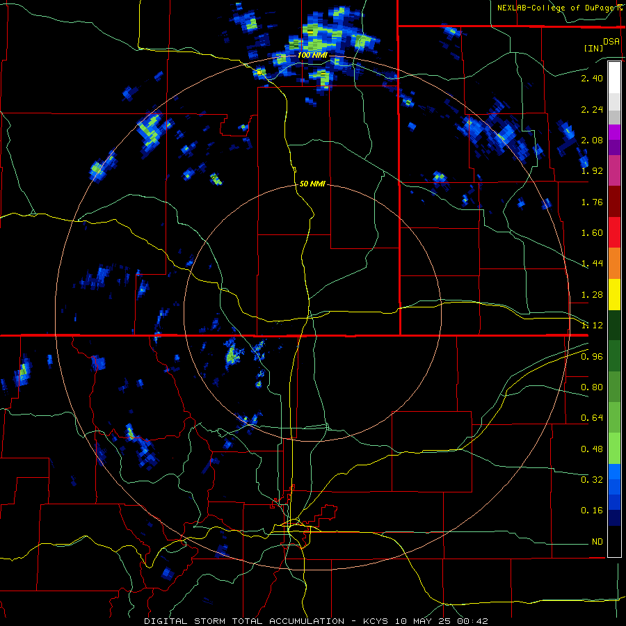Click the 1.60 legend value
Screen dimensions: 626x626
point(592,233)
